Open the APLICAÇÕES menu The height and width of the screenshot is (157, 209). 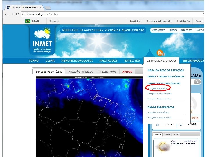coord(108,60)
